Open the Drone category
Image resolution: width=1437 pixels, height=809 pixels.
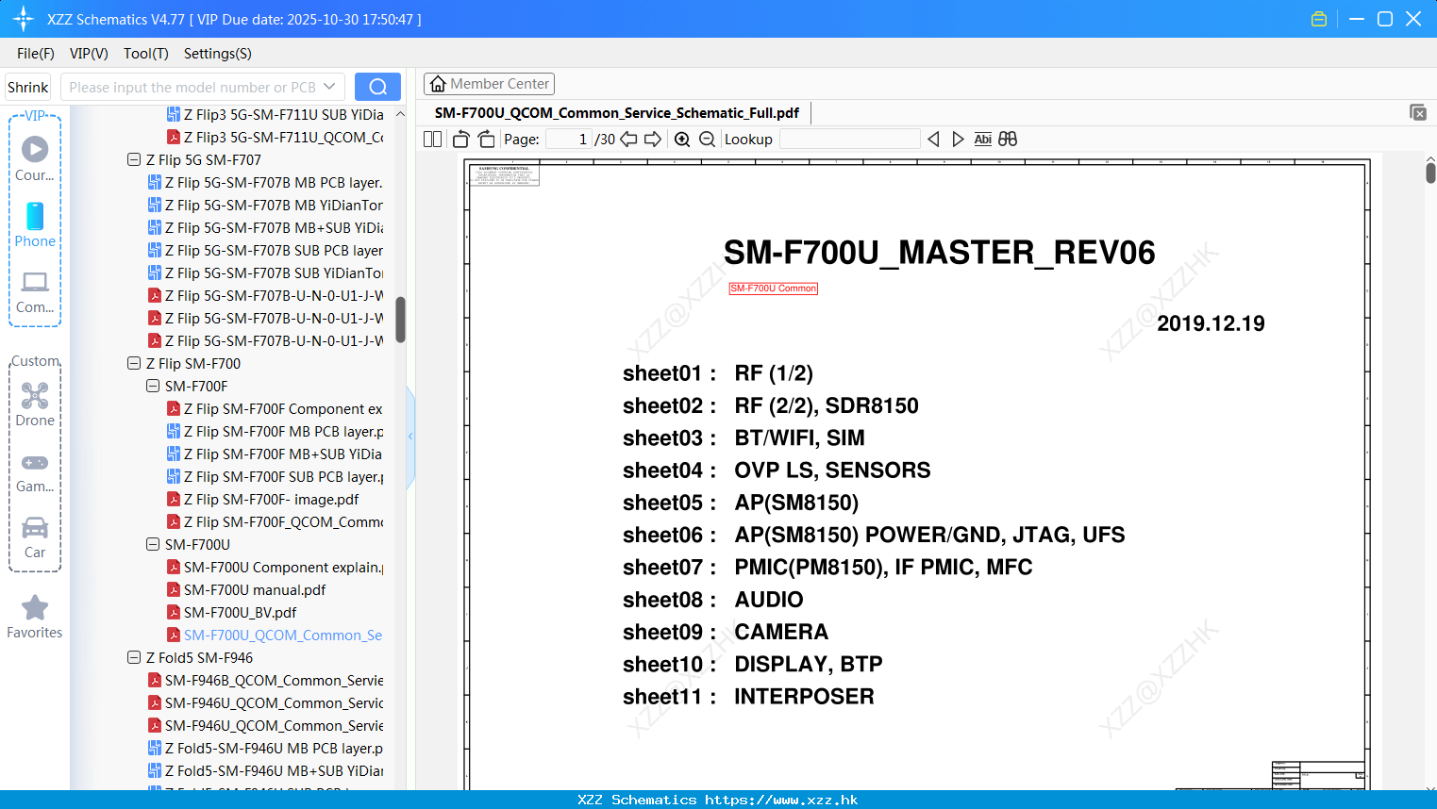[35, 404]
